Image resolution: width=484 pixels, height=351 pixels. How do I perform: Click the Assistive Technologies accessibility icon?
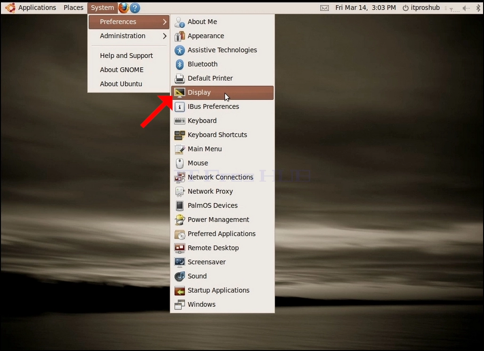pyautogui.click(x=179, y=50)
